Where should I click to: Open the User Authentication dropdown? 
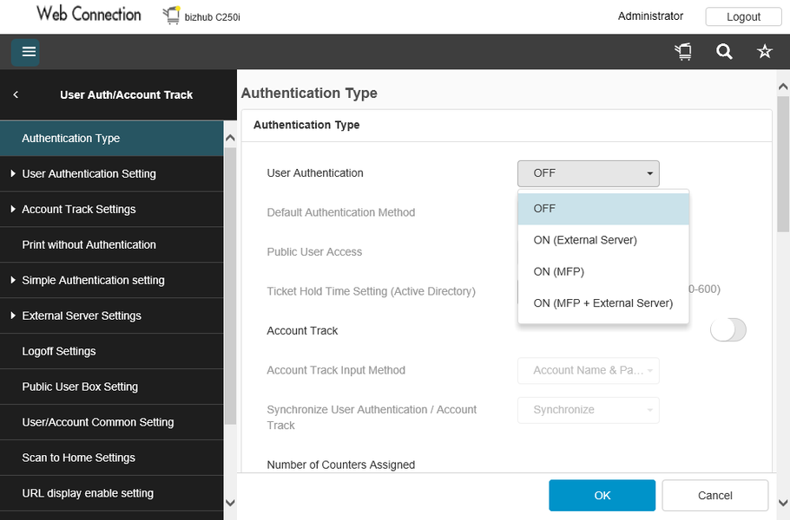[588, 173]
